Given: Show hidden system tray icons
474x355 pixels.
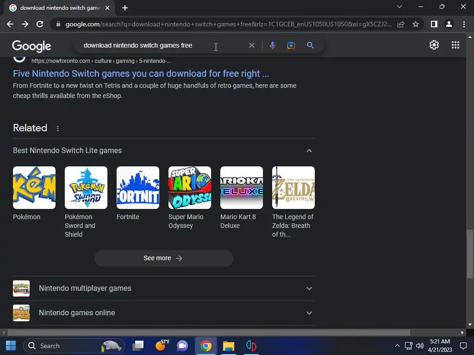Looking at the screenshot, I should pos(397,346).
